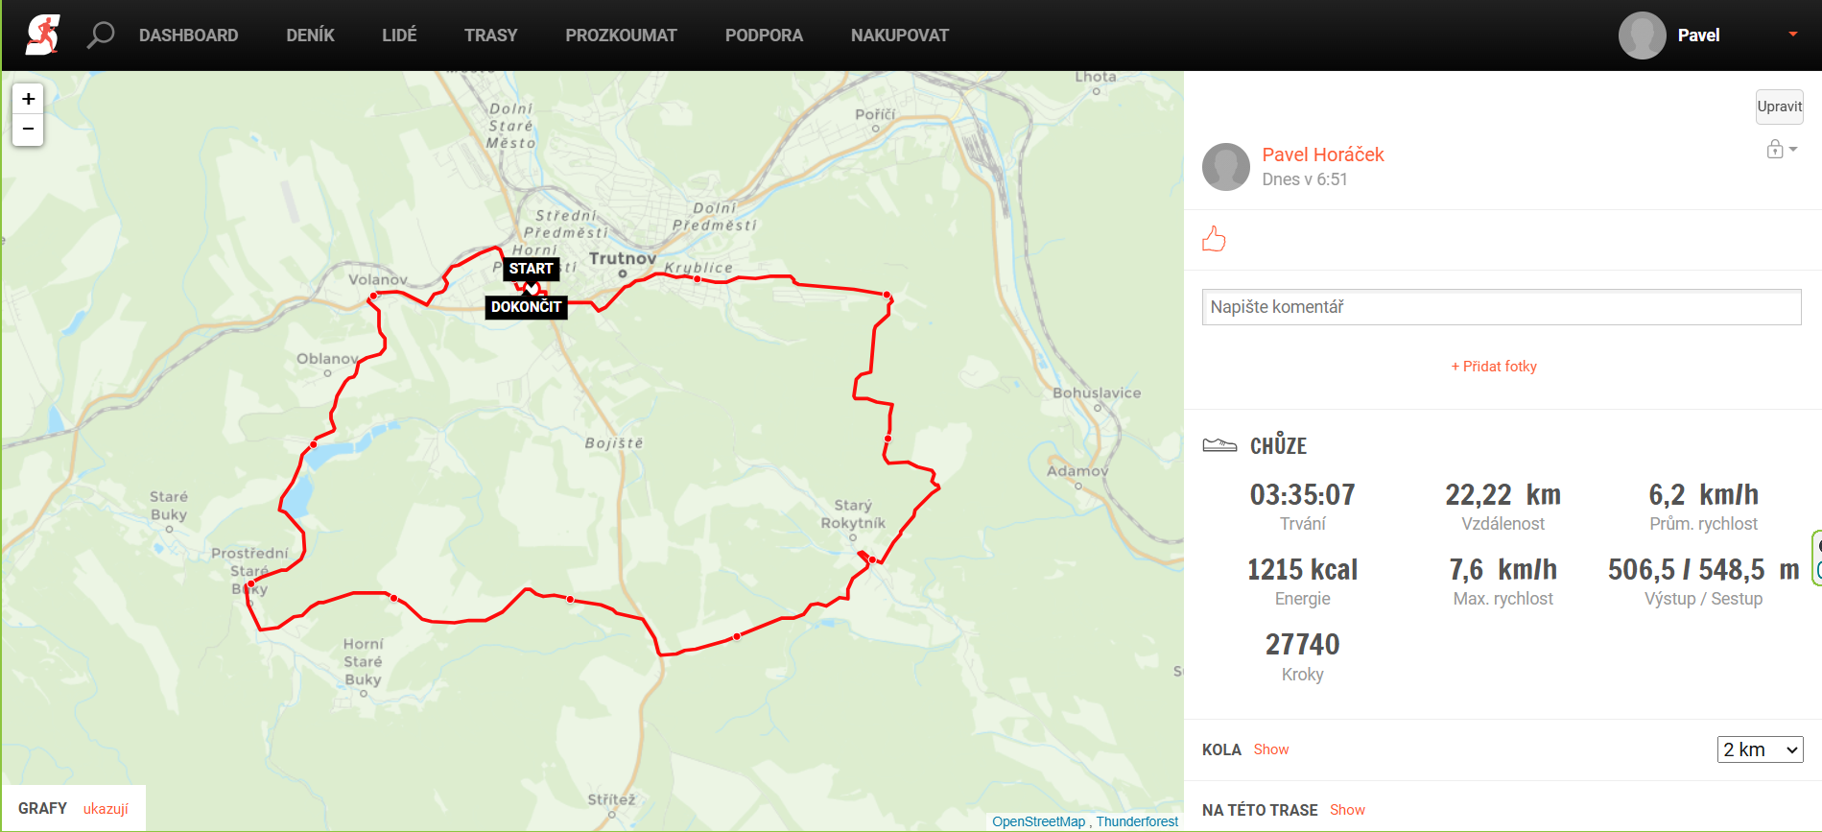This screenshot has width=1822, height=832.
Task: Click the START marker on the map
Action: [531, 269]
